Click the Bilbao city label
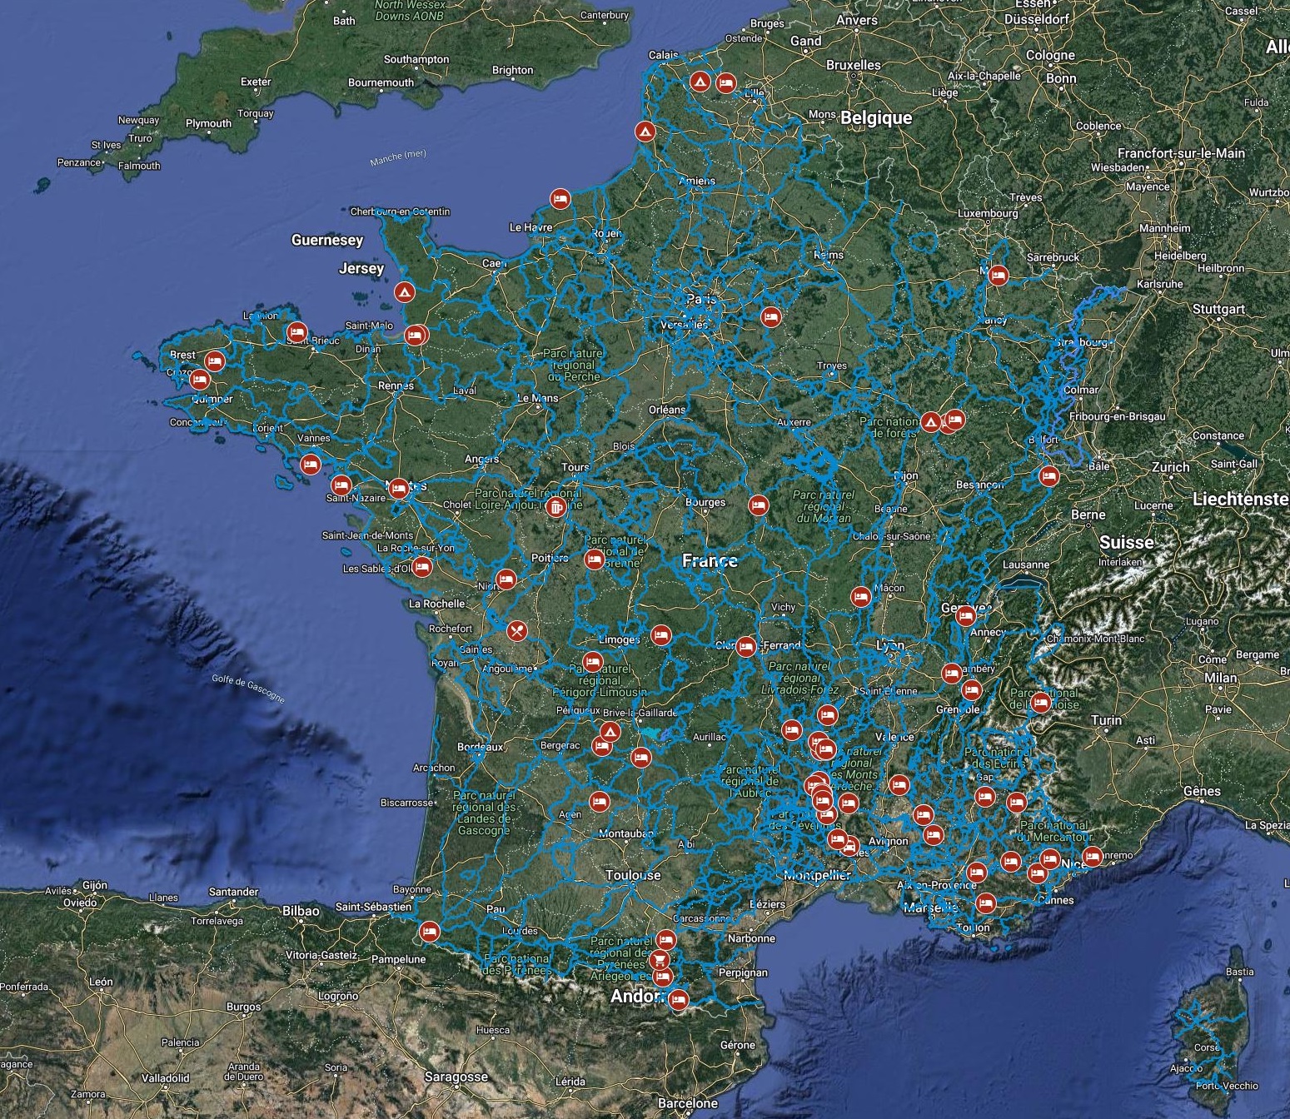The image size is (1290, 1119). point(301,911)
